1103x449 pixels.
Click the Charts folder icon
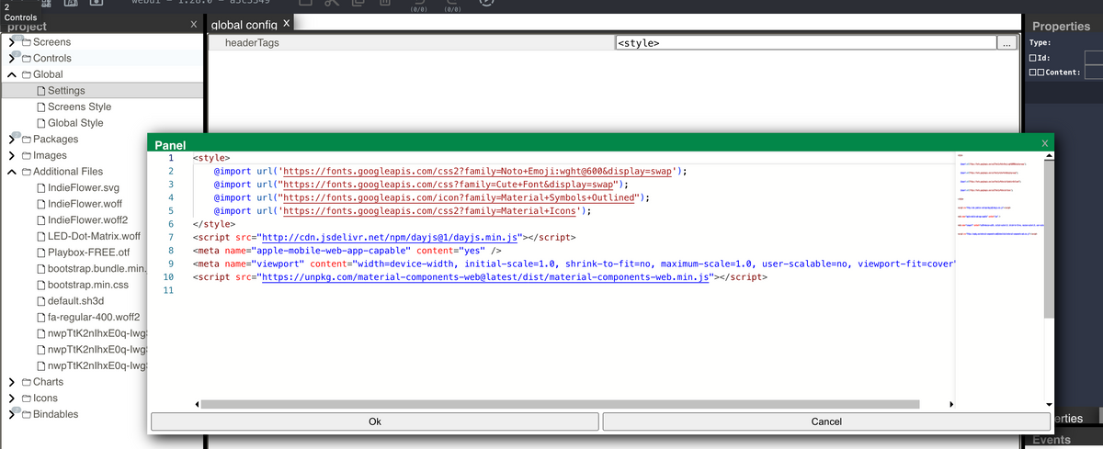click(x=26, y=382)
